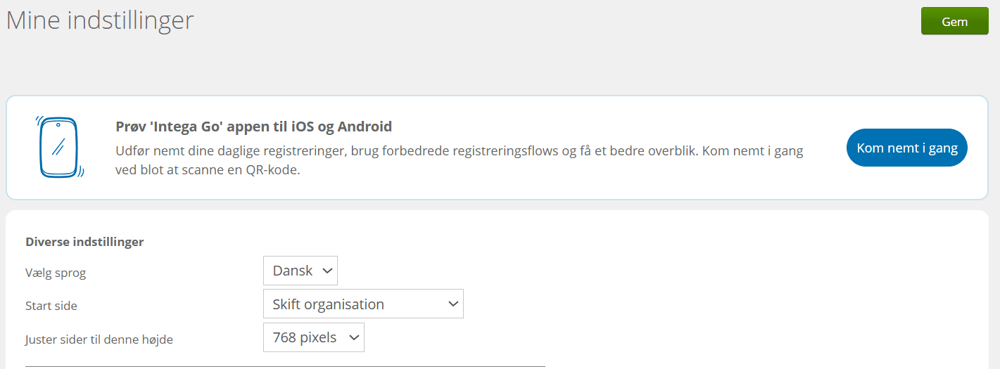
Task: Click the green Gem save button
Action: (x=954, y=21)
